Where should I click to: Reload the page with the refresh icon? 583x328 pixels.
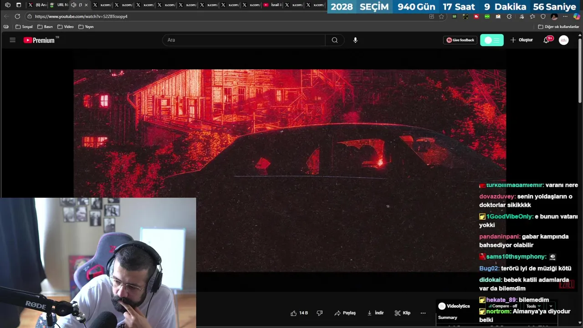pos(17,16)
